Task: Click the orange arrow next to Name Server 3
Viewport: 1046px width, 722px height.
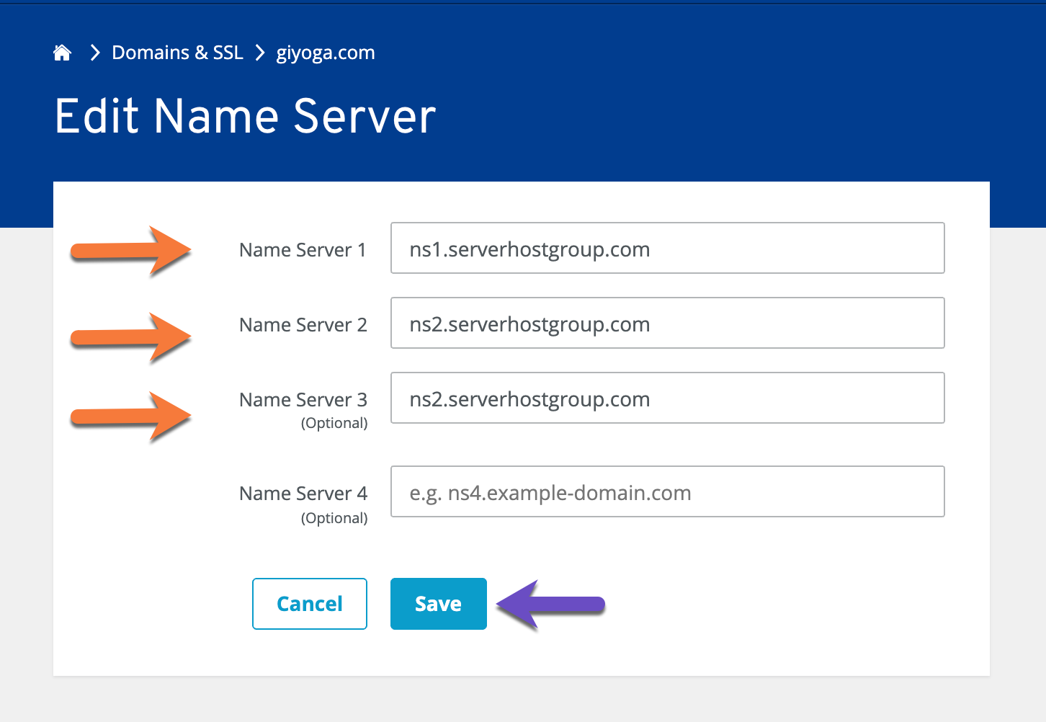Action: click(131, 416)
